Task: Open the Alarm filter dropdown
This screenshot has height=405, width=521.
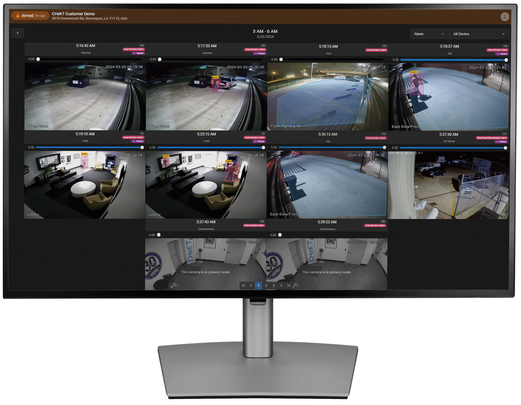Action: [x=429, y=34]
